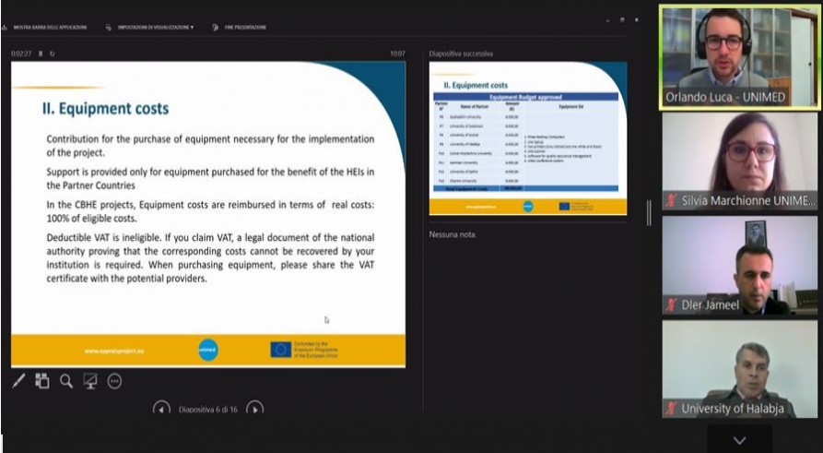Viewport: 823px width, 453px height.
Task: Pause the presentation timer
Action: click(x=41, y=54)
